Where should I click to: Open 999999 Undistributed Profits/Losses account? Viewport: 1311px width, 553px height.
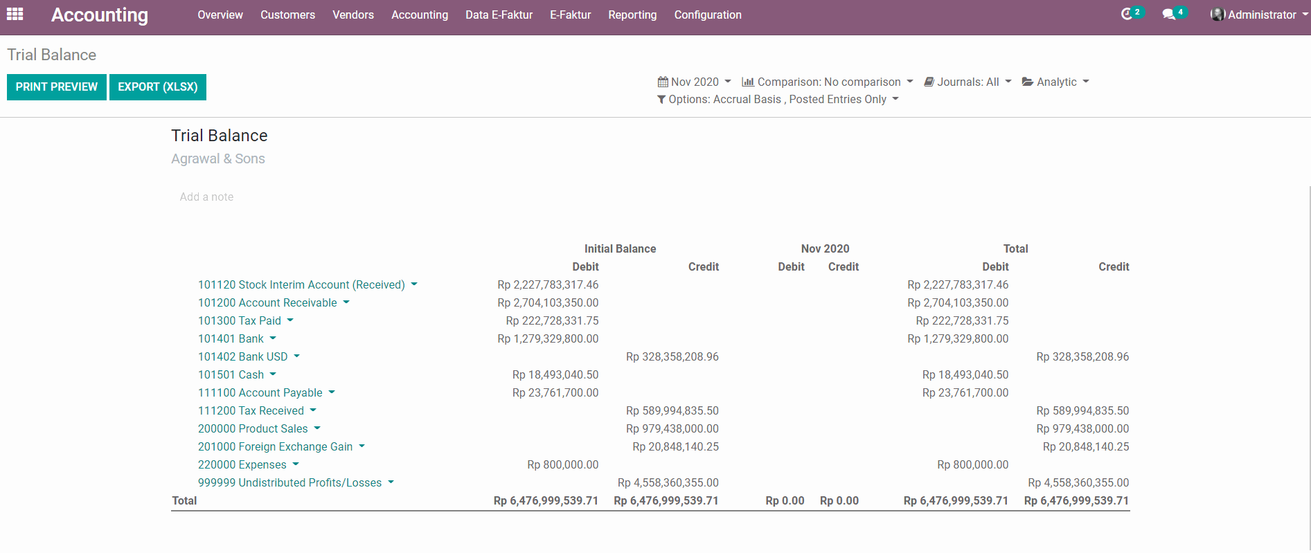[289, 482]
